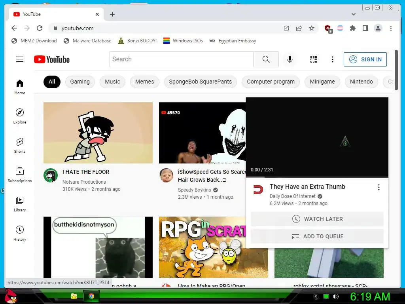Open History in sidebar

point(20,234)
